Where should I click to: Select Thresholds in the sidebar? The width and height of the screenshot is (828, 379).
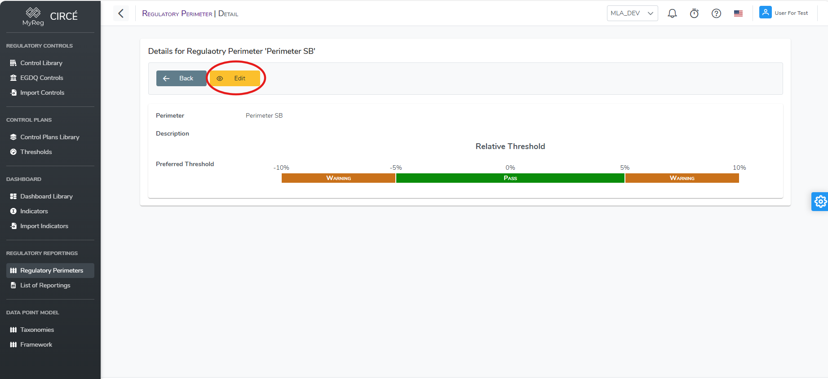point(36,152)
